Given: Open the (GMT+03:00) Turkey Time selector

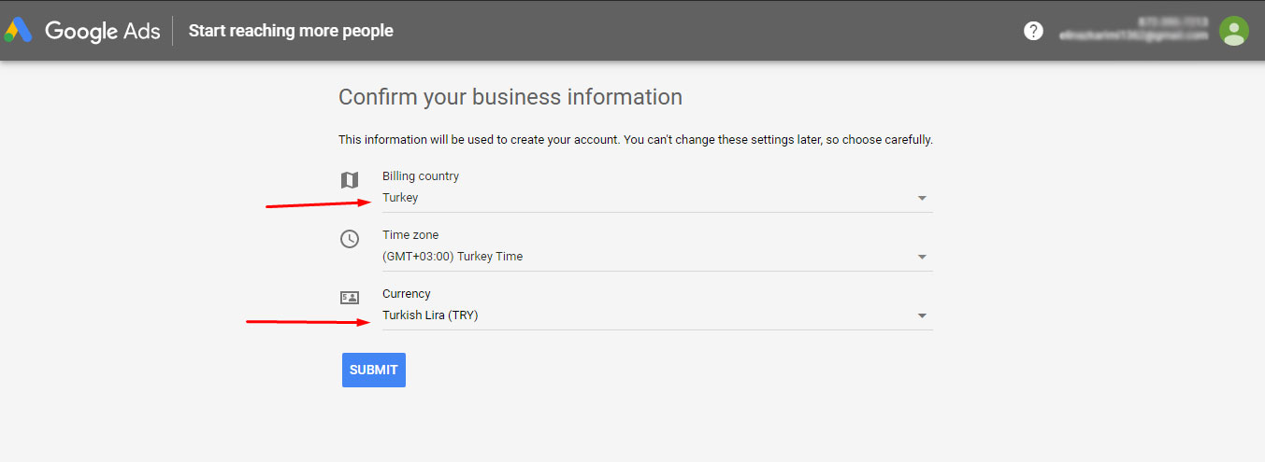Looking at the screenshot, I should 657,257.
